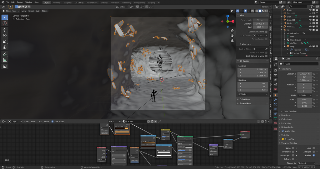Viewport: 320px width, 169px height.
Task: Expand the Motion Paths panel
Action: [287, 127]
